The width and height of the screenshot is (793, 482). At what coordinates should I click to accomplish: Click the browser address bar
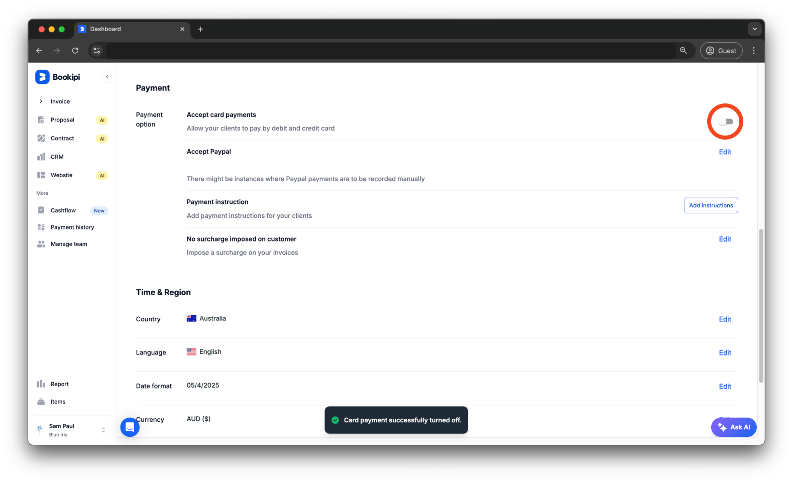(391, 51)
